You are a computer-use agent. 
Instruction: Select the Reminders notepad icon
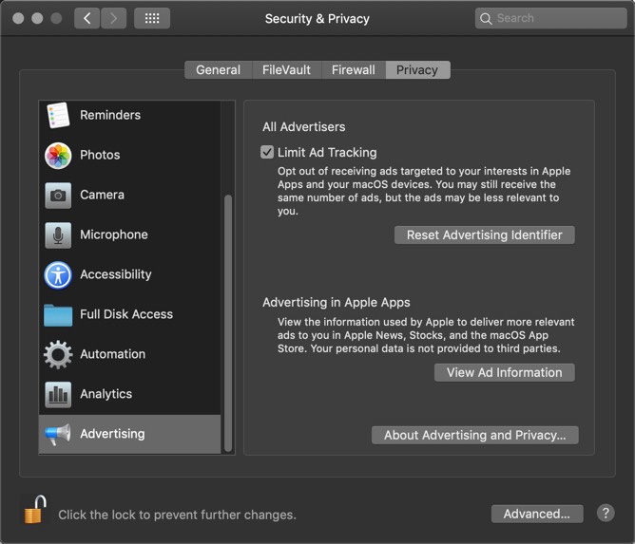[x=58, y=115]
